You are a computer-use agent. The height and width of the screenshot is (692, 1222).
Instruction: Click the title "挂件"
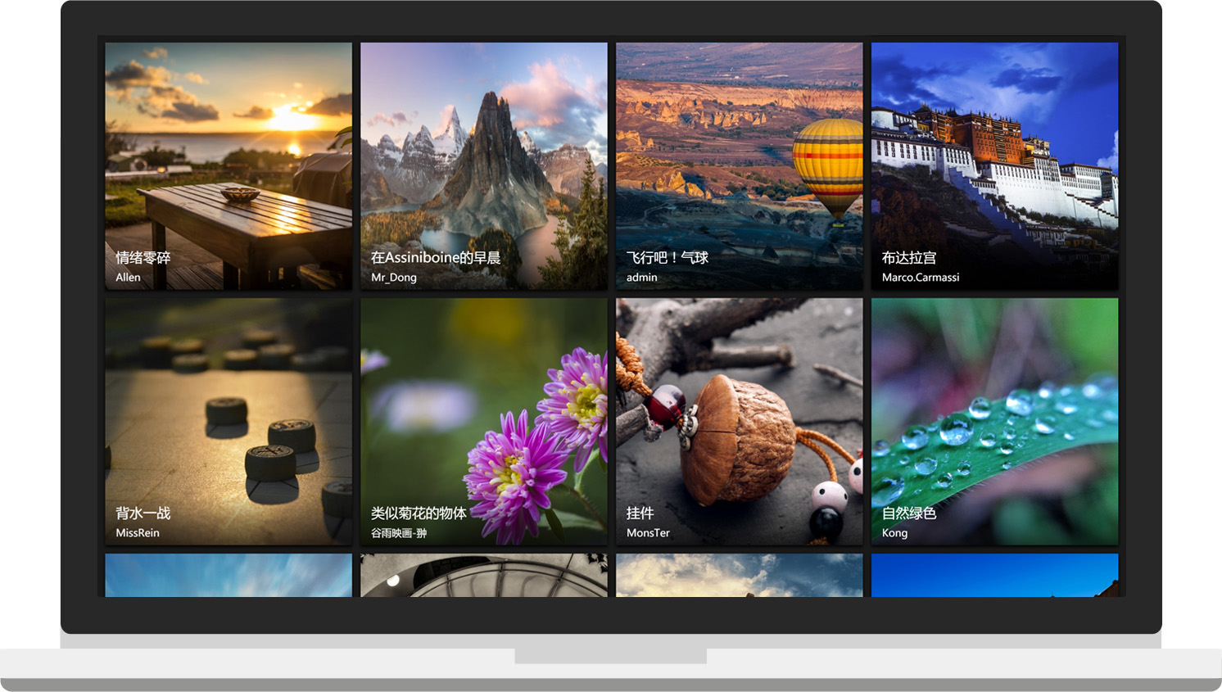640,513
